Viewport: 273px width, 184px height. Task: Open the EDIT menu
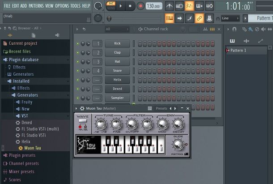coord(15,6)
